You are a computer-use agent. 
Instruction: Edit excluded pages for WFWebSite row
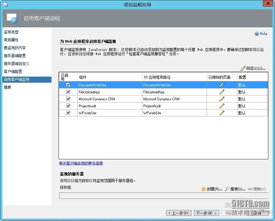[x=222, y=113]
